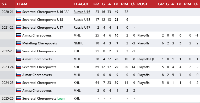
Task: Open Metallurg Cherepovets team link
Action: [40, 43]
